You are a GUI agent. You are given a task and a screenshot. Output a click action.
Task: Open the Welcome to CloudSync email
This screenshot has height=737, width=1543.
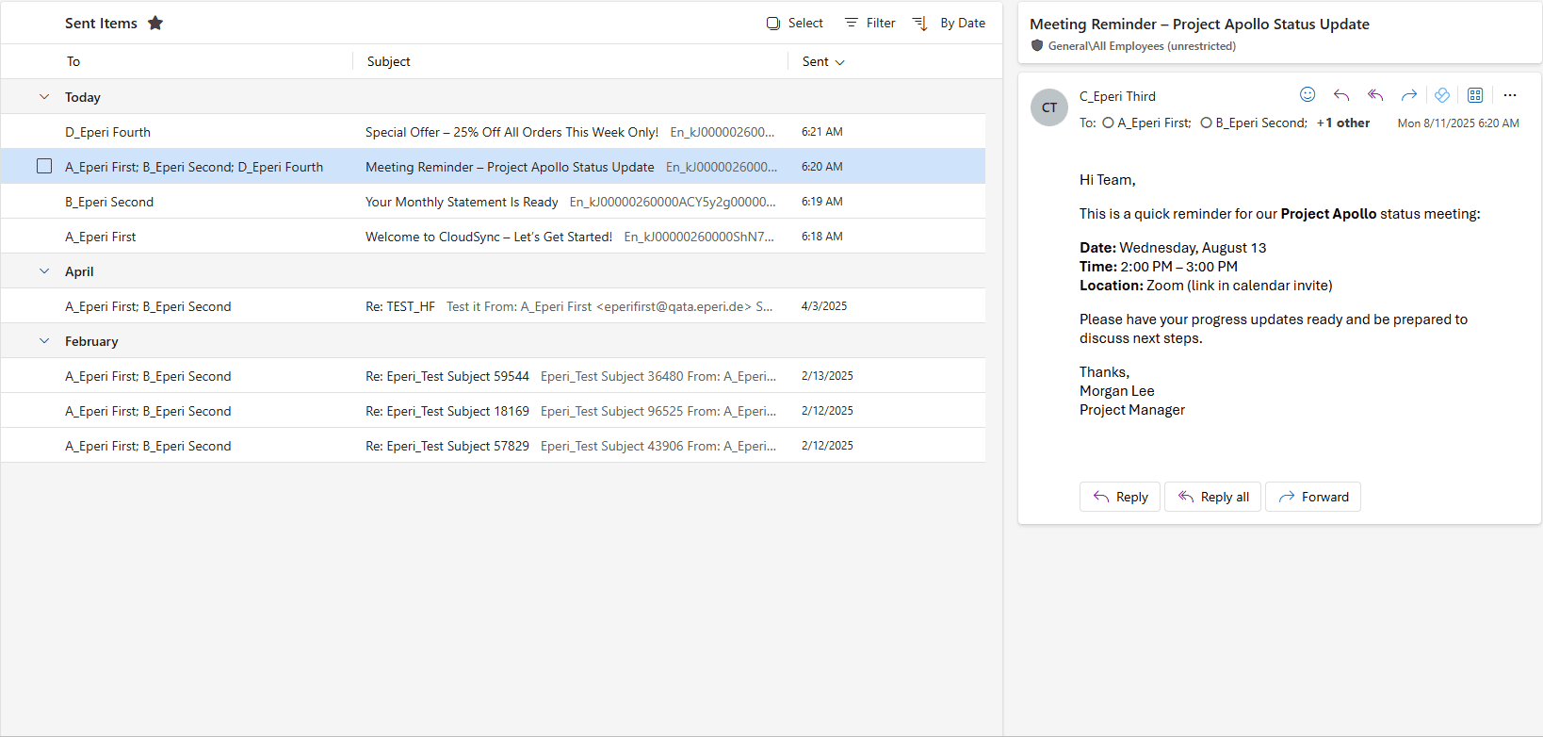(x=493, y=237)
